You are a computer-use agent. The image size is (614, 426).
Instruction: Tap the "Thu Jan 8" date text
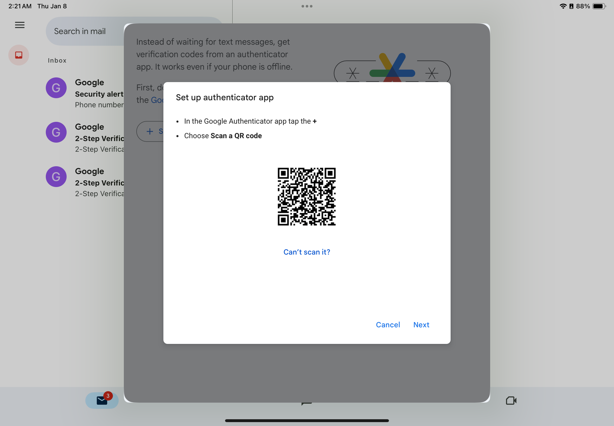[52, 6]
